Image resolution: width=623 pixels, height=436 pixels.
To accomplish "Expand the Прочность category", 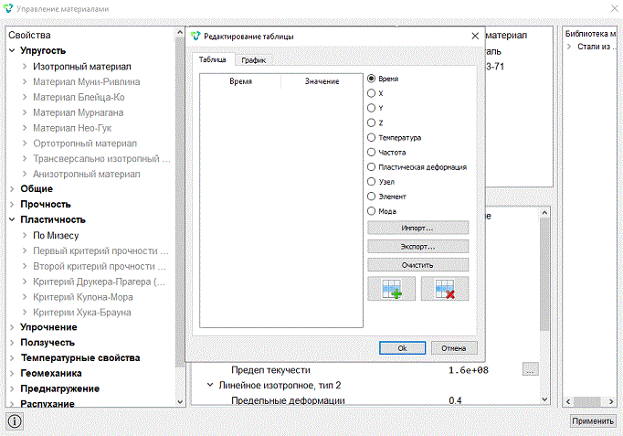I will pyautogui.click(x=12, y=204).
